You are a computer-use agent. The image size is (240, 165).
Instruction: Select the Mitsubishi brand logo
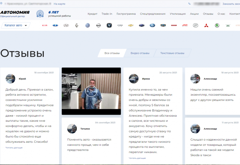click(x=206, y=25)
